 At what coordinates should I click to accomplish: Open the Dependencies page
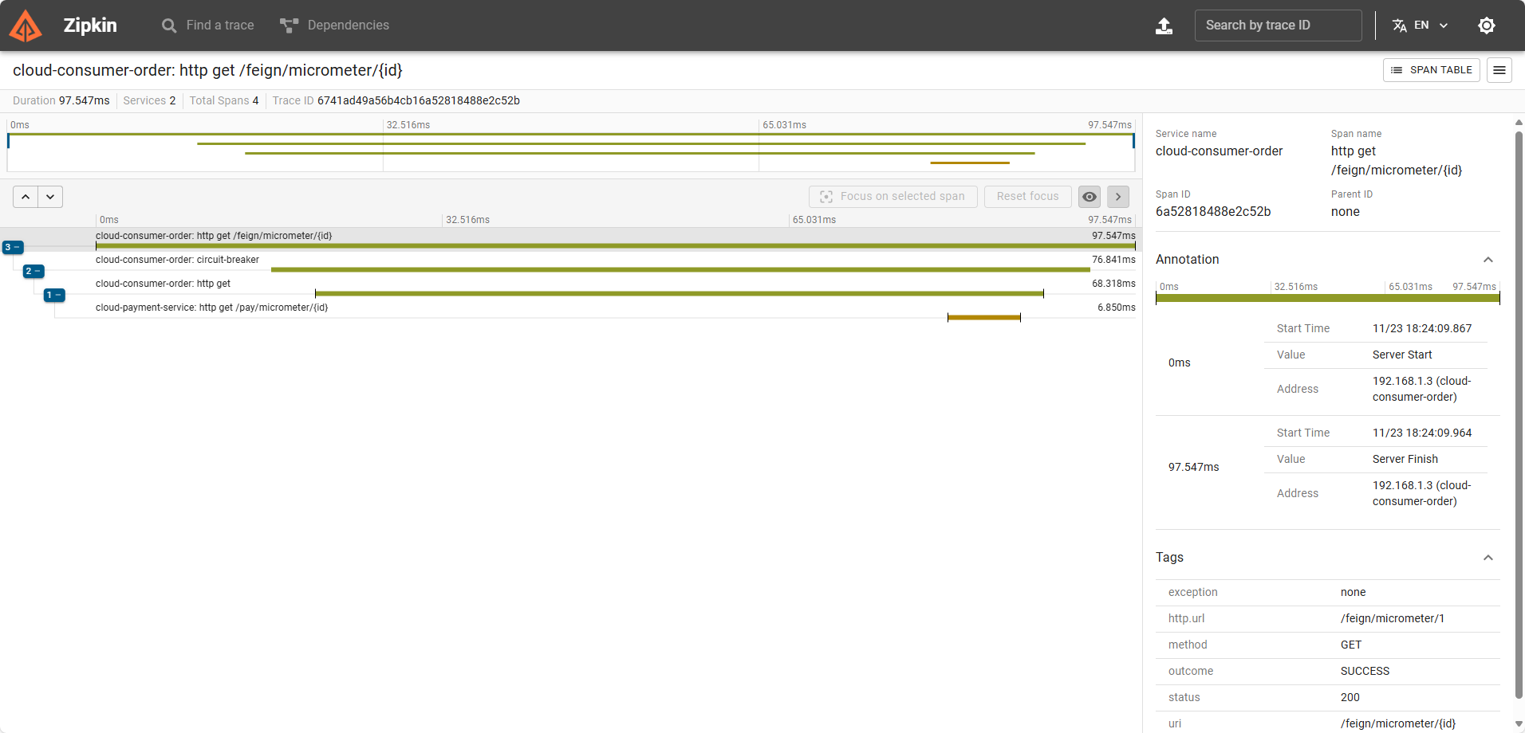pos(335,25)
